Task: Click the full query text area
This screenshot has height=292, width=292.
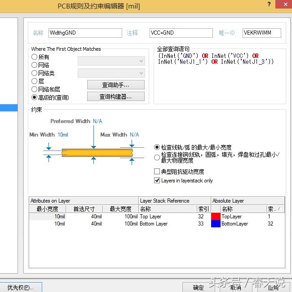Action: pos(220,76)
